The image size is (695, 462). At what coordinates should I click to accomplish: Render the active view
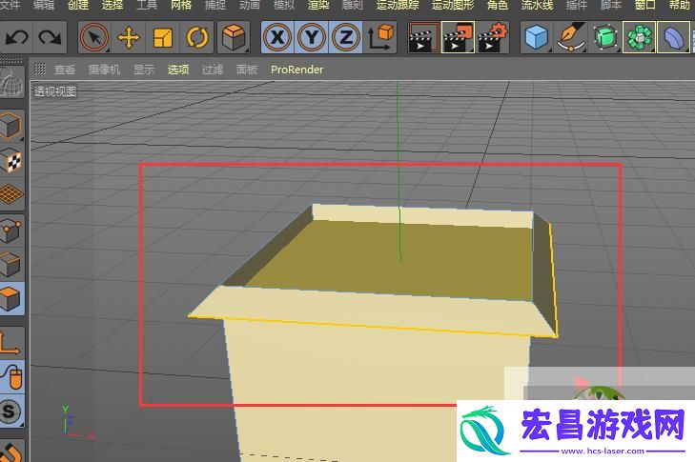click(423, 38)
